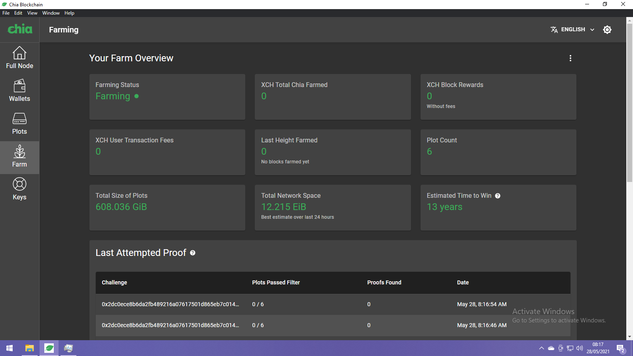The height and width of the screenshot is (356, 633).
Task: Click the 12.215 EiB network space value
Action: (284, 207)
